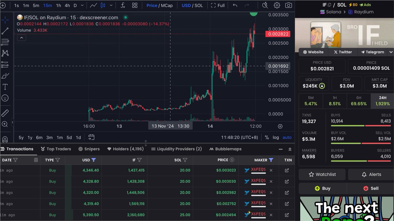The width and height of the screenshot is (394, 221).
Task: Open the Top Traders tab
Action: coord(56,149)
